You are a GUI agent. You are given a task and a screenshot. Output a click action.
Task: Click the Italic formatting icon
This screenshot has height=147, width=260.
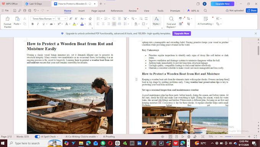pos(38,24)
